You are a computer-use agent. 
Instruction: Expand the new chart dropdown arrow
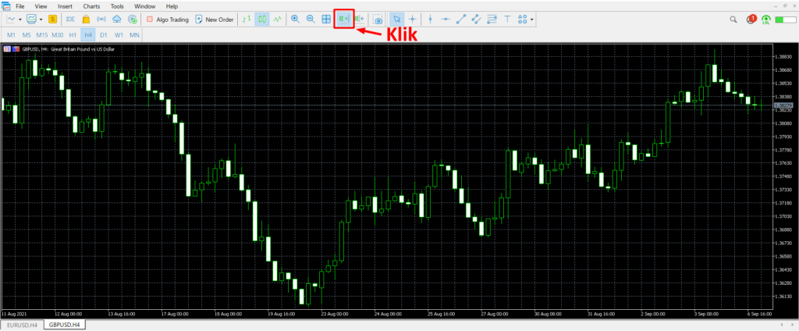[x=20, y=19]
